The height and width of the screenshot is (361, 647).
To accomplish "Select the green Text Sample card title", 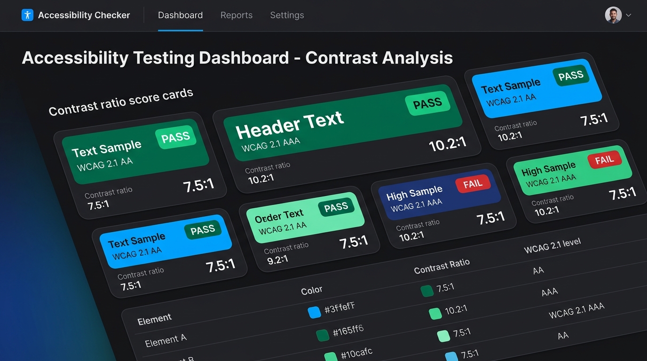I will coord(107,149).
